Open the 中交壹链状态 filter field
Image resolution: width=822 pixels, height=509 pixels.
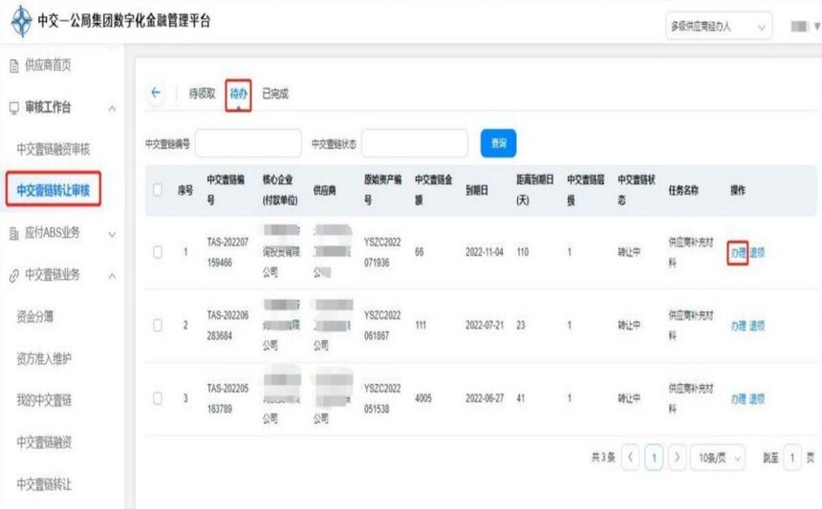(x=414, y=143)
